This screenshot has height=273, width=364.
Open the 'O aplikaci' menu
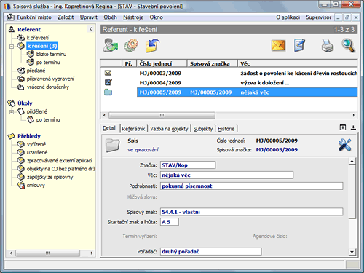coord(288,17)
